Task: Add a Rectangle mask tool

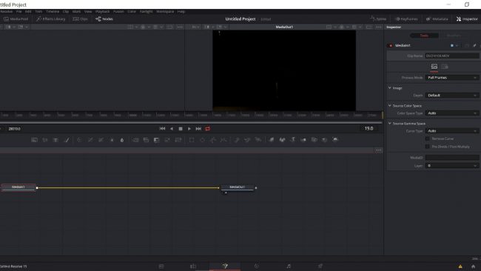Action: pos(192,140)
